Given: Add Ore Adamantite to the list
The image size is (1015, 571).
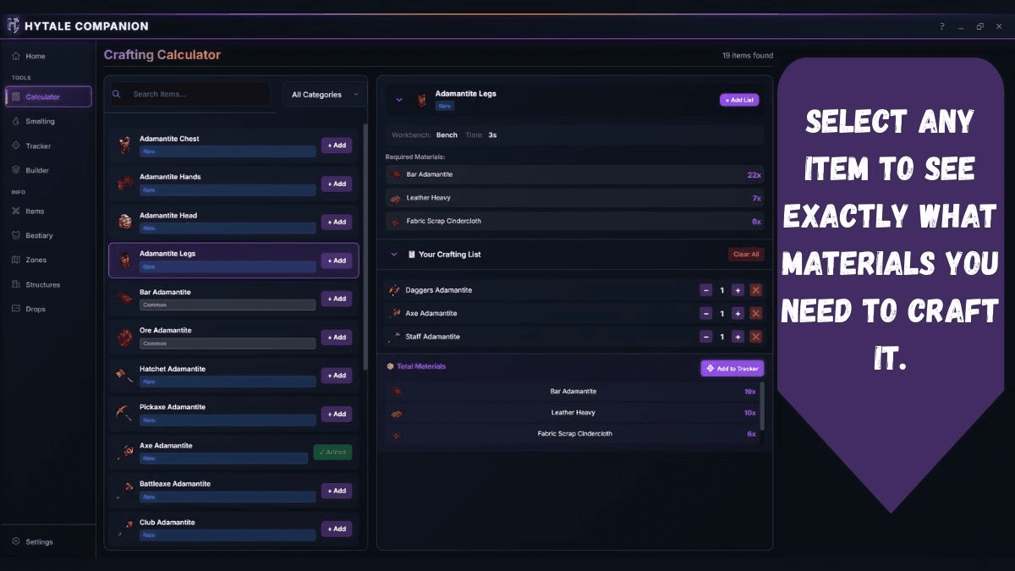Looking at the screenshot, I should pyautogui.click(x=337, y=338).
